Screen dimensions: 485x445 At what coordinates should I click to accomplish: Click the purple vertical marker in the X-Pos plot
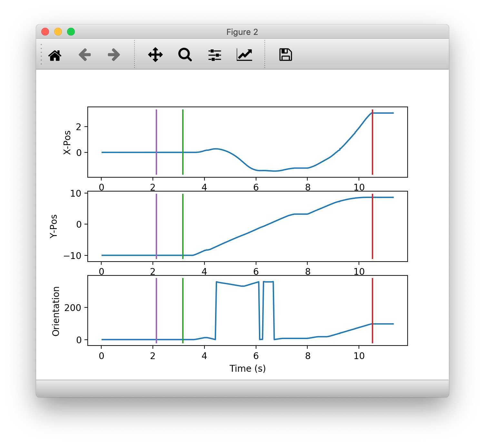pos(156,136)
